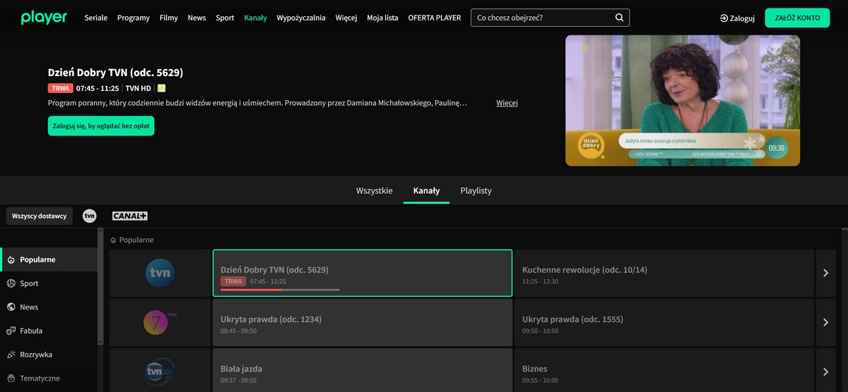
Task: Click the TVN HD channel label
Action: 139,88
